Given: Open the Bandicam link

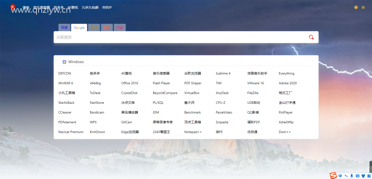Looking at the screenshot, I should click(x=97, y=112).
